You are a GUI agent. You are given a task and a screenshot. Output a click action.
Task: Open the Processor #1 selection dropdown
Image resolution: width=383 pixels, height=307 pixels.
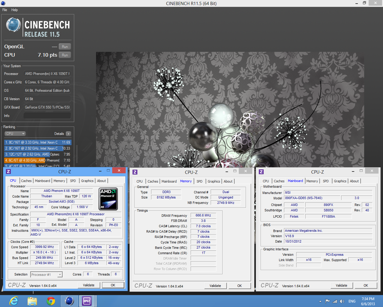click(46, 275)
